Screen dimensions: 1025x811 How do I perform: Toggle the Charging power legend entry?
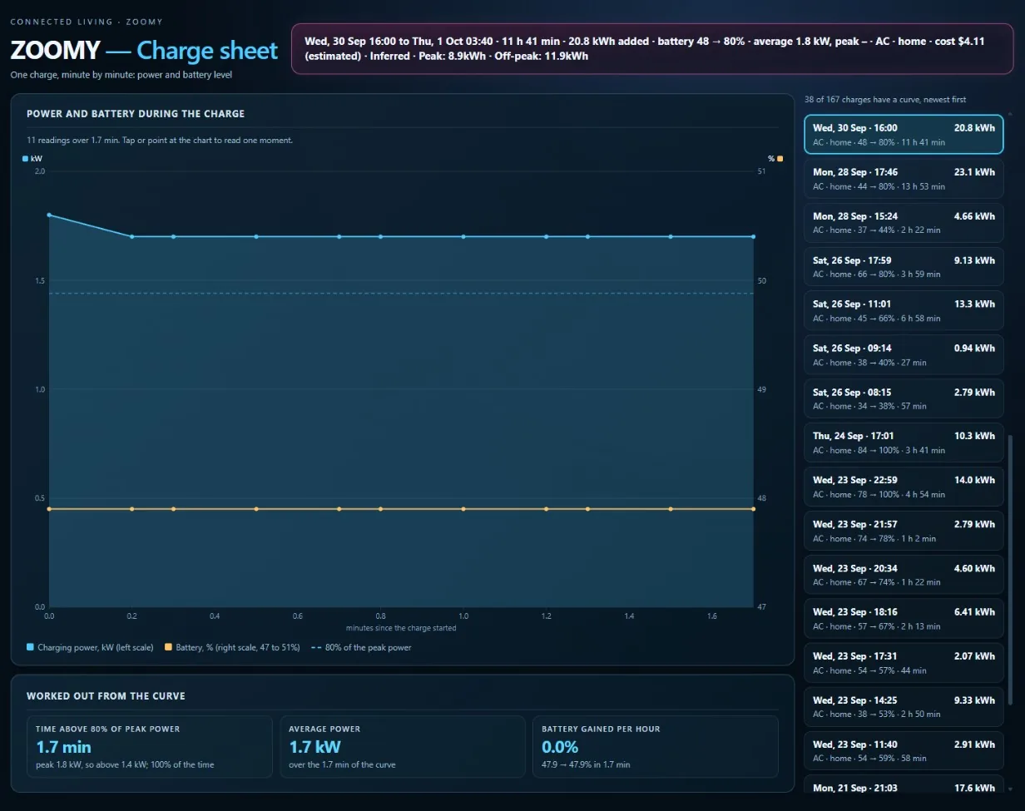[x=90, y=647]
